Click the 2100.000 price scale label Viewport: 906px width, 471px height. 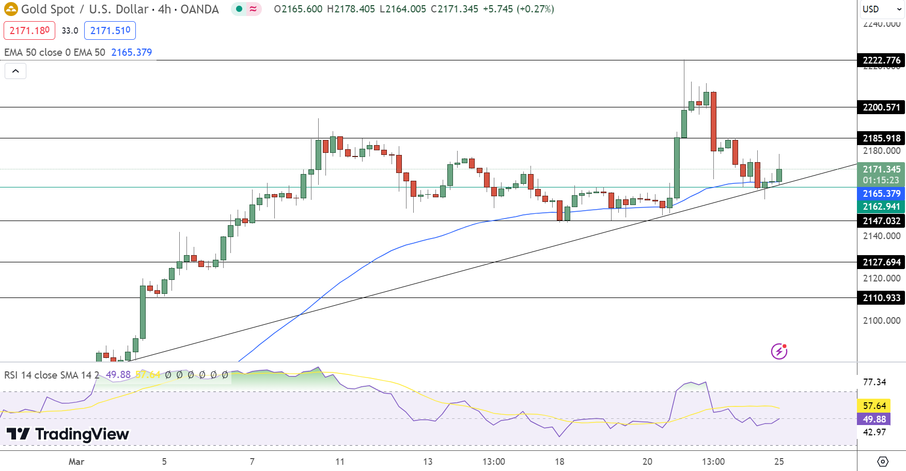coord(882,320)
